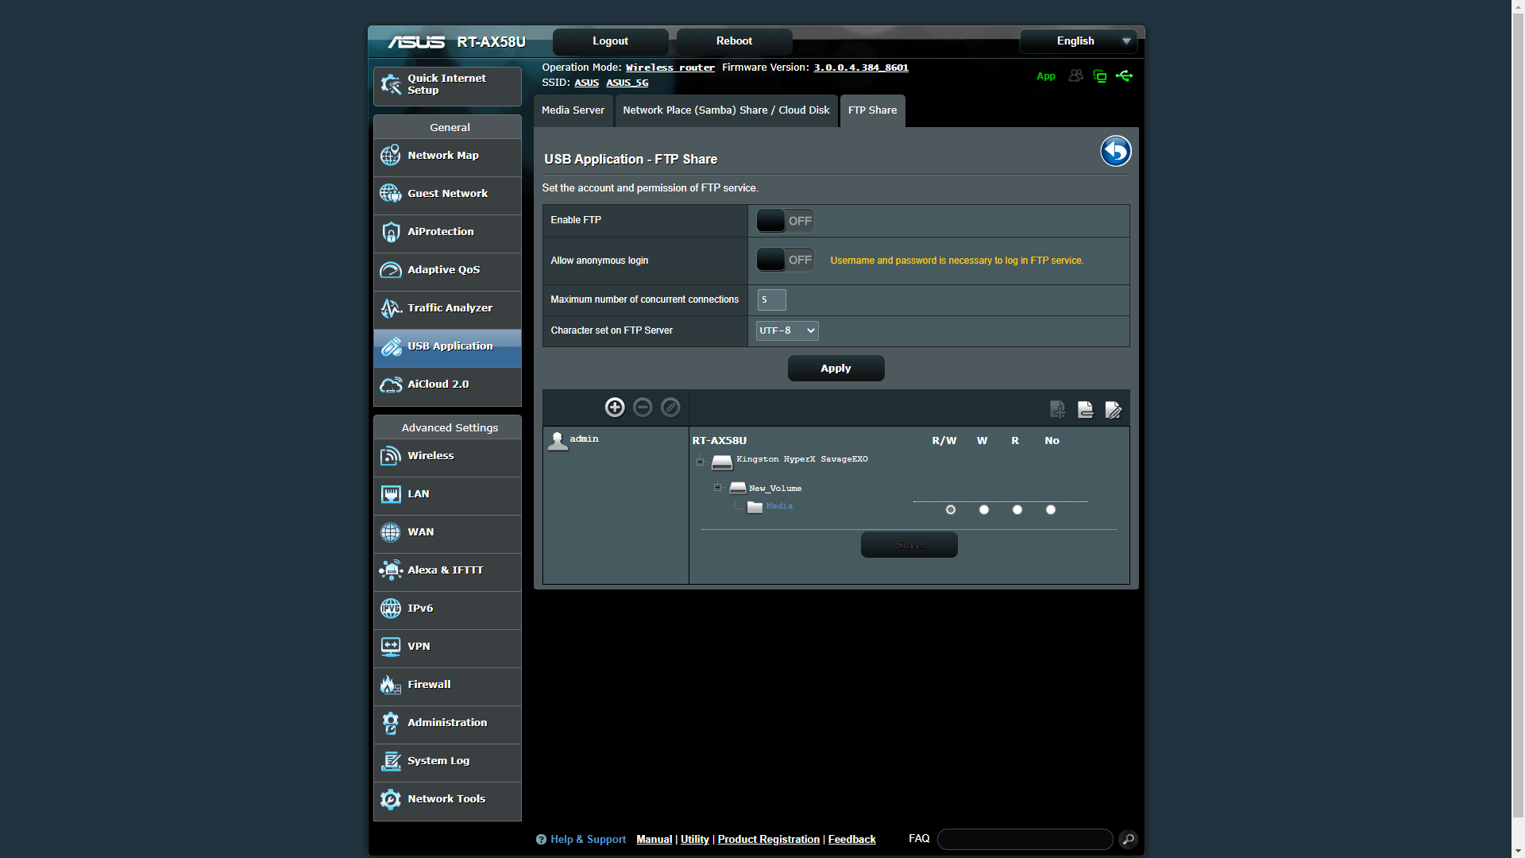Toggle the Allow anonymous login switch
Screen dimensions: 1525x858
point(785,260)
